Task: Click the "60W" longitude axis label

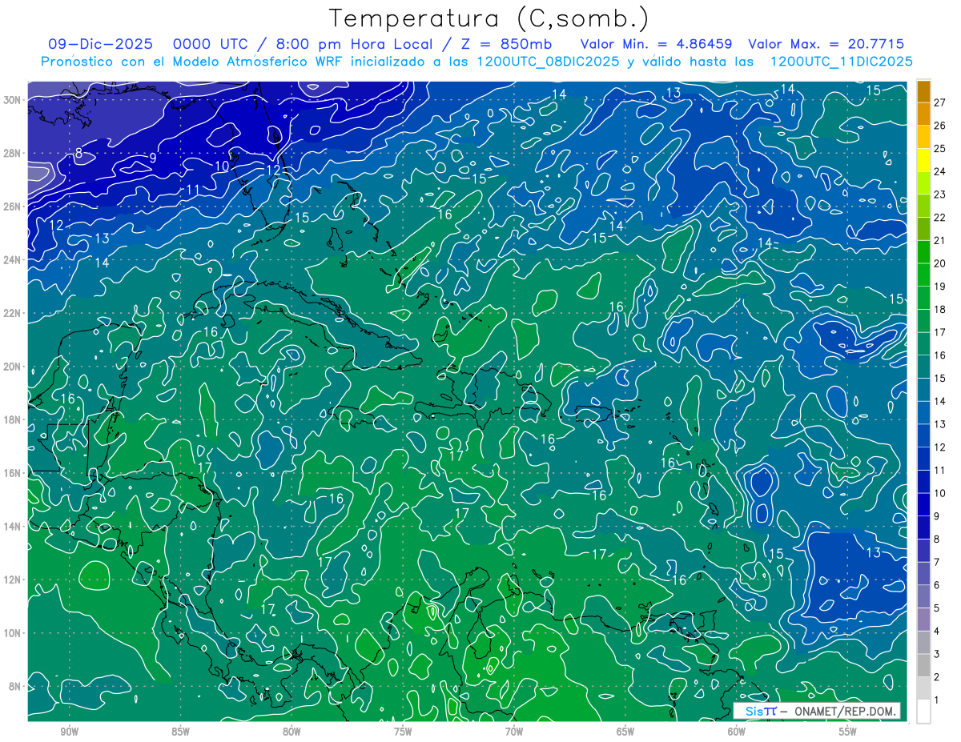Action: point(737,732)
